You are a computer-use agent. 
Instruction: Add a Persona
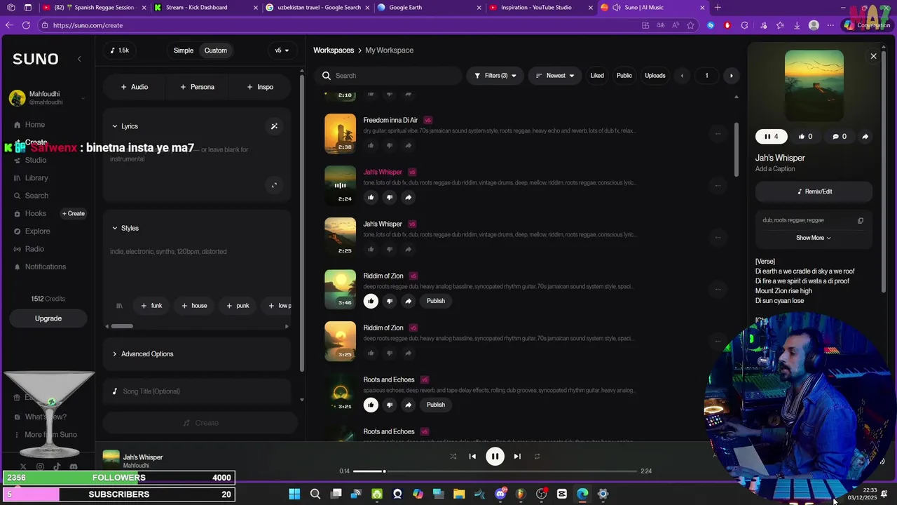point(197,87)
